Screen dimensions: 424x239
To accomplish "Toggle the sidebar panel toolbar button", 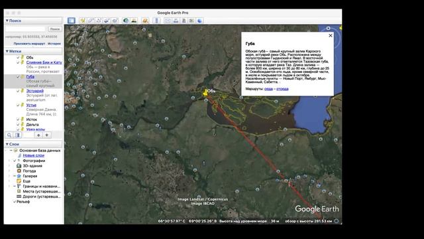I will click(72, 21).
